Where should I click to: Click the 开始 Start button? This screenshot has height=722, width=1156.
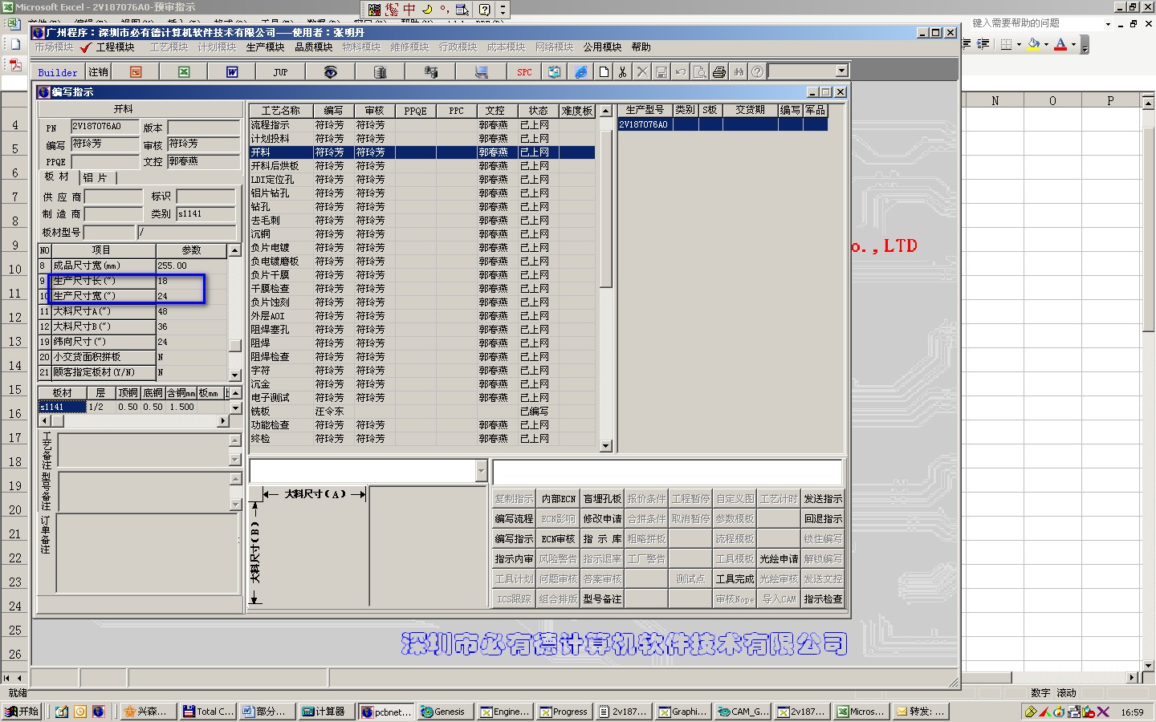pyautogui.click(x=22, y=712)
